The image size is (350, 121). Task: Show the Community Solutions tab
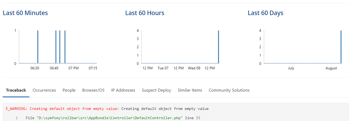(229, 90)
